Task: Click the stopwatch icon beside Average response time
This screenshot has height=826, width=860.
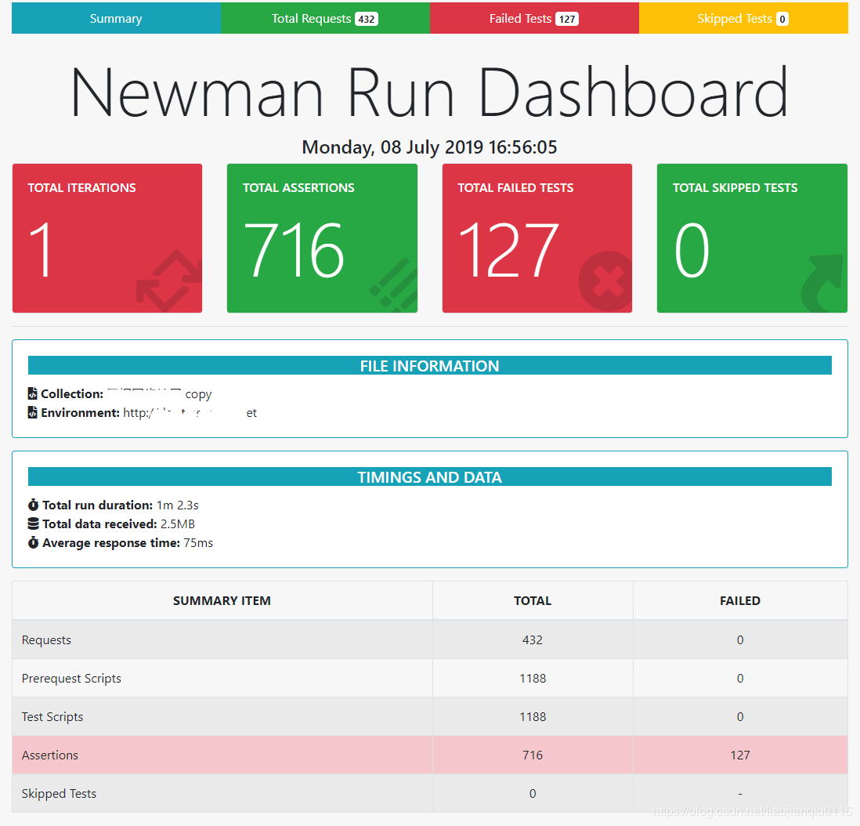Action: (x=34, y=542)
